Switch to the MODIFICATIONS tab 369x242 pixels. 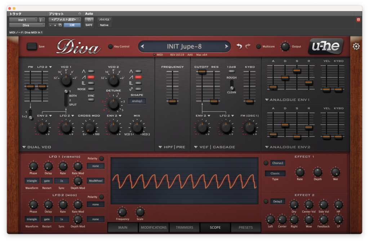(154, 228)
